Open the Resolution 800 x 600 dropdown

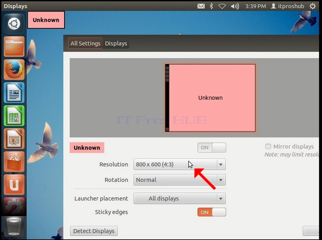point(179,164)
